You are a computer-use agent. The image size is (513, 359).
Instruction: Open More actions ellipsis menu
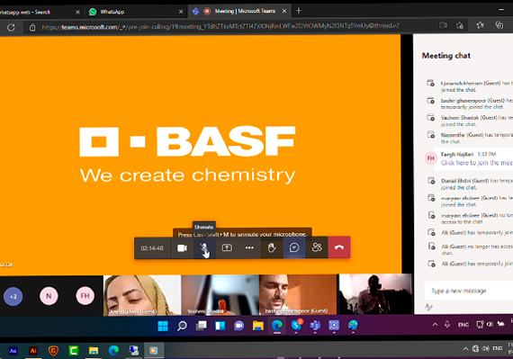click(x=249, y=247)
